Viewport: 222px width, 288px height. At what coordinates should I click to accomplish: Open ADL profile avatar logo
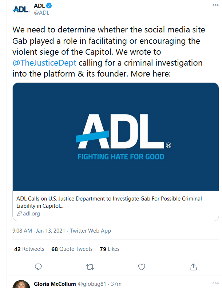click(21, 9)
